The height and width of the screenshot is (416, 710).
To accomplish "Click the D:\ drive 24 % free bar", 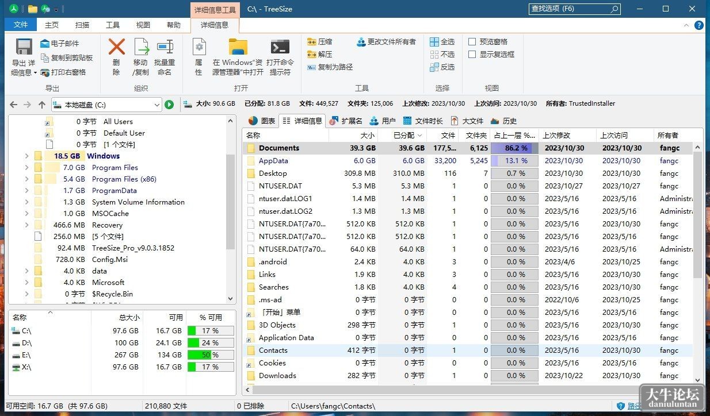I will tap(210, 343).
